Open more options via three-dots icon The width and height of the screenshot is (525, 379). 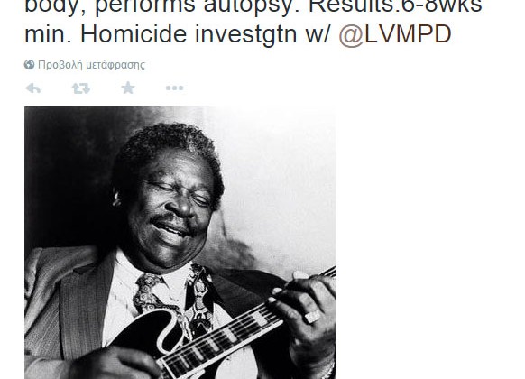[174, 88]
